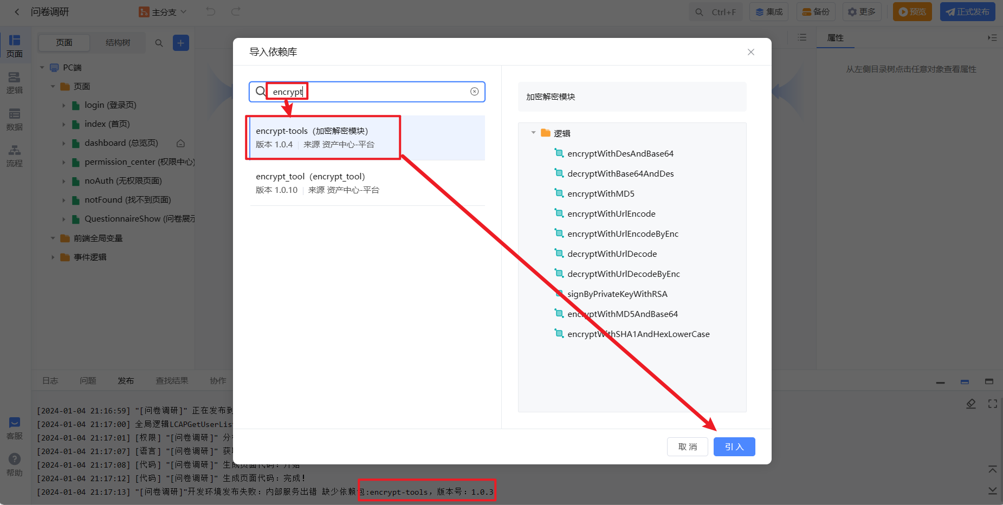1003x505 pixels.
Task: Select the 页面 sidebar icon
Action: point(15,46)
